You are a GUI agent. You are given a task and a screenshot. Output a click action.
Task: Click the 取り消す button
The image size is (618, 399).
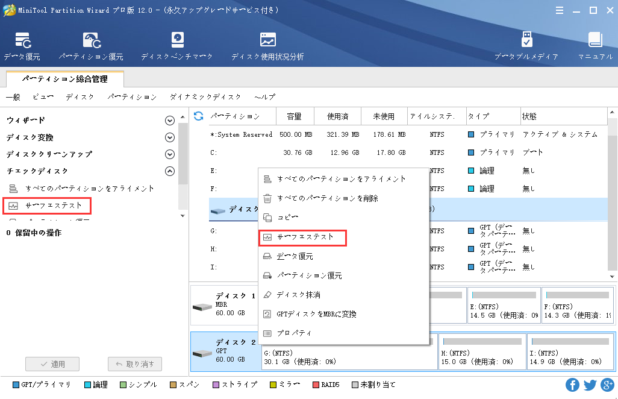[x=135, y=364]
